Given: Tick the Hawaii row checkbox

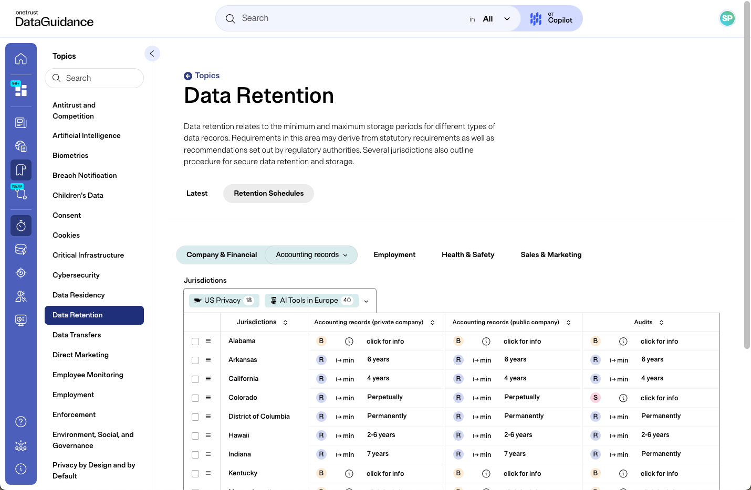Looking at the screenshot, I should tap(195, 436).
